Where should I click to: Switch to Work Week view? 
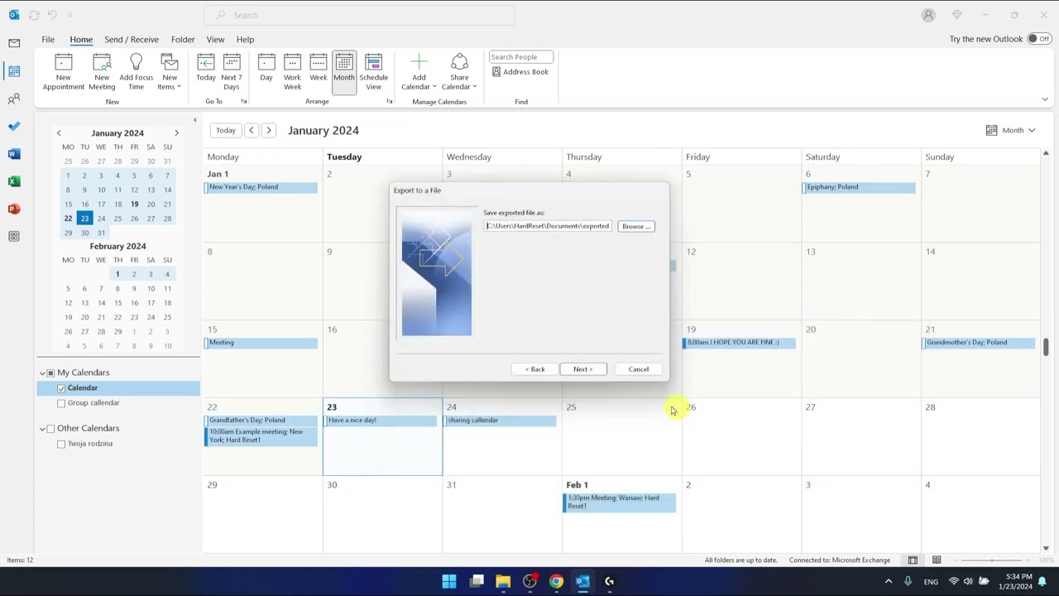(292, 72)
